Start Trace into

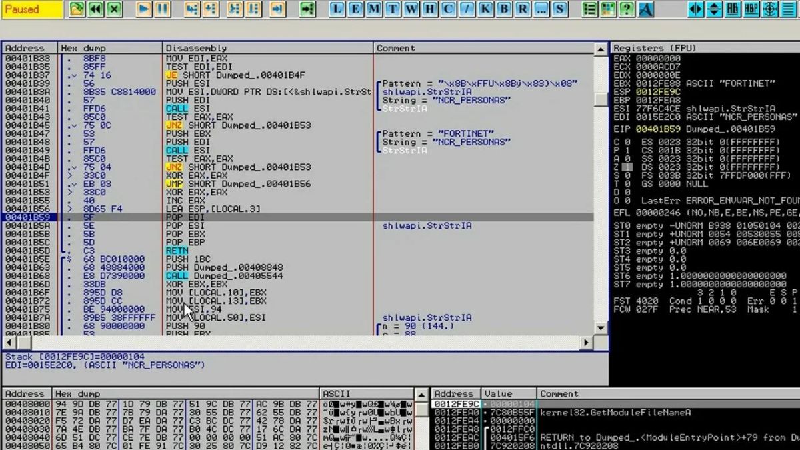pos(235,9)
